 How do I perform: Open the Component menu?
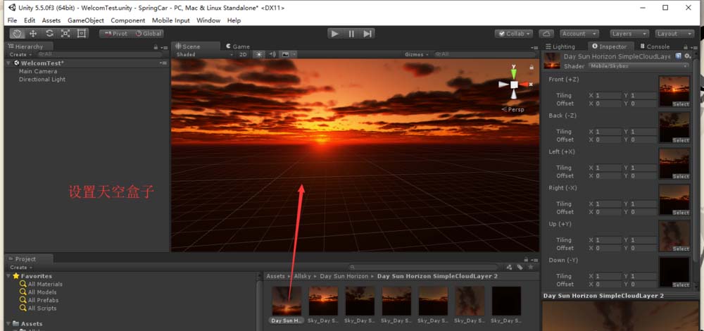[x=128, y=20]
